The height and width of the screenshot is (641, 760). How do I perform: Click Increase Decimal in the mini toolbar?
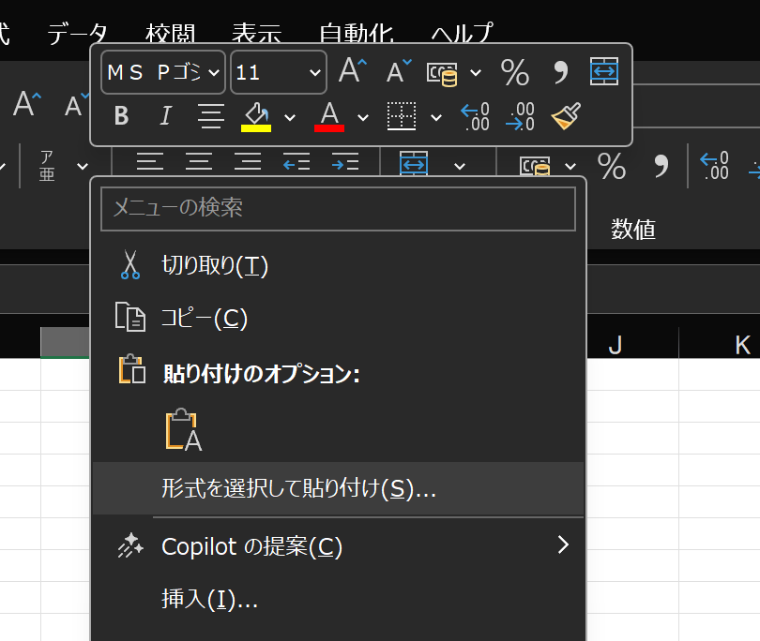tap(476, 116)
